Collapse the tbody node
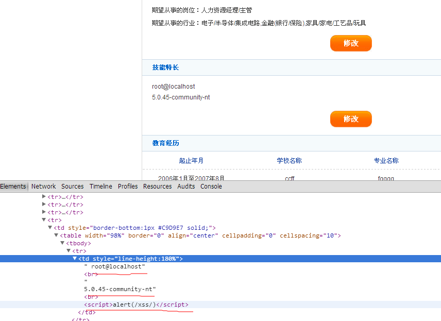Viewport: 441px width, 321px height. tap(62, 243)
